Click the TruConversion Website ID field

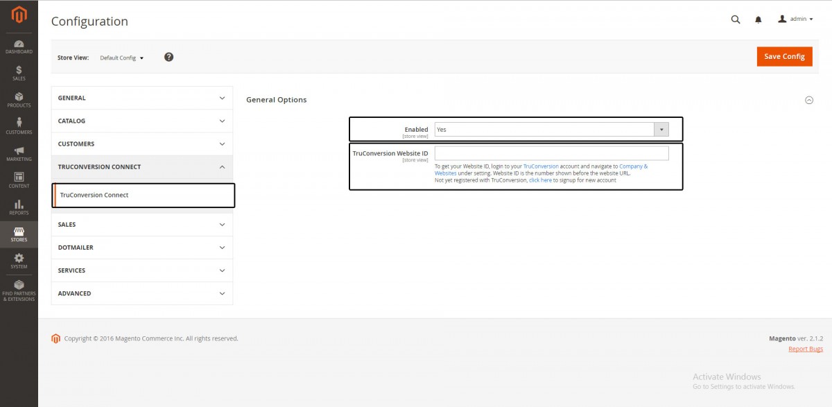click(x=551, y=153)
